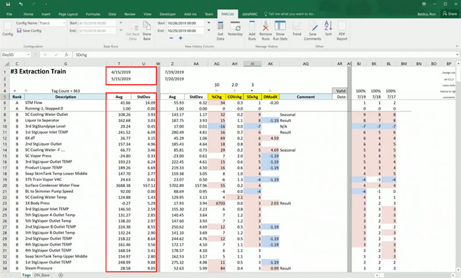The width and height of the screenshot is (461, 278).
Task: Click the user name Baldus, Ron
Action: [426, 14]
